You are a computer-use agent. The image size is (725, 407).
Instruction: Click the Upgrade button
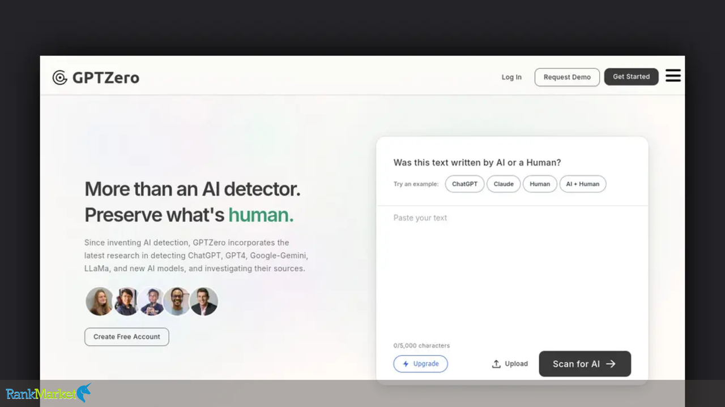(x=420, y=364)
